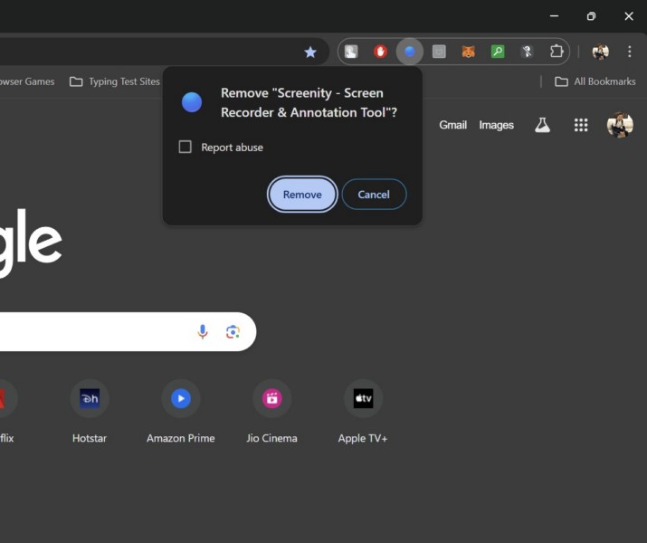This screenshot has width=647, height=543.
Task: Enable the Report abuse checkbox
Action: (186, 147)
